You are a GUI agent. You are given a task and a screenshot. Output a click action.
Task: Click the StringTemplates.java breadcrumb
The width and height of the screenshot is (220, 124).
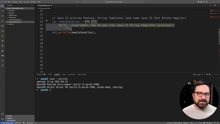(x=44, y=8)
